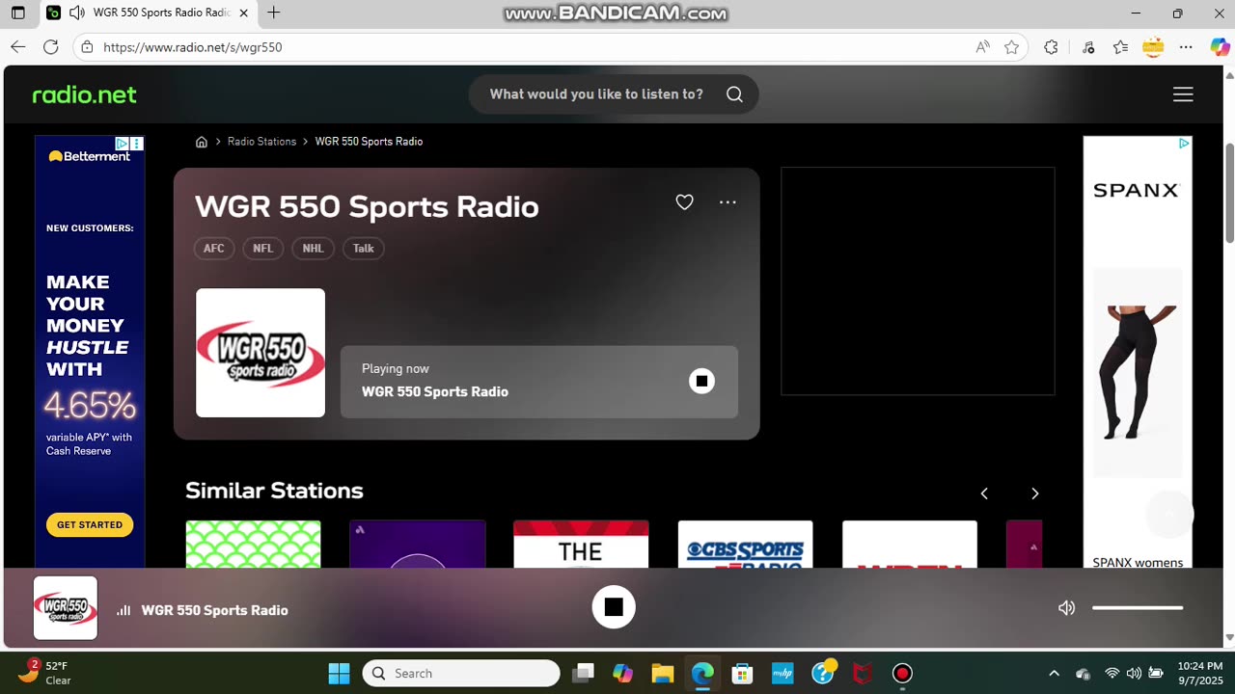Refresh the page
1235x694 pixels.
tap(51, 47)
